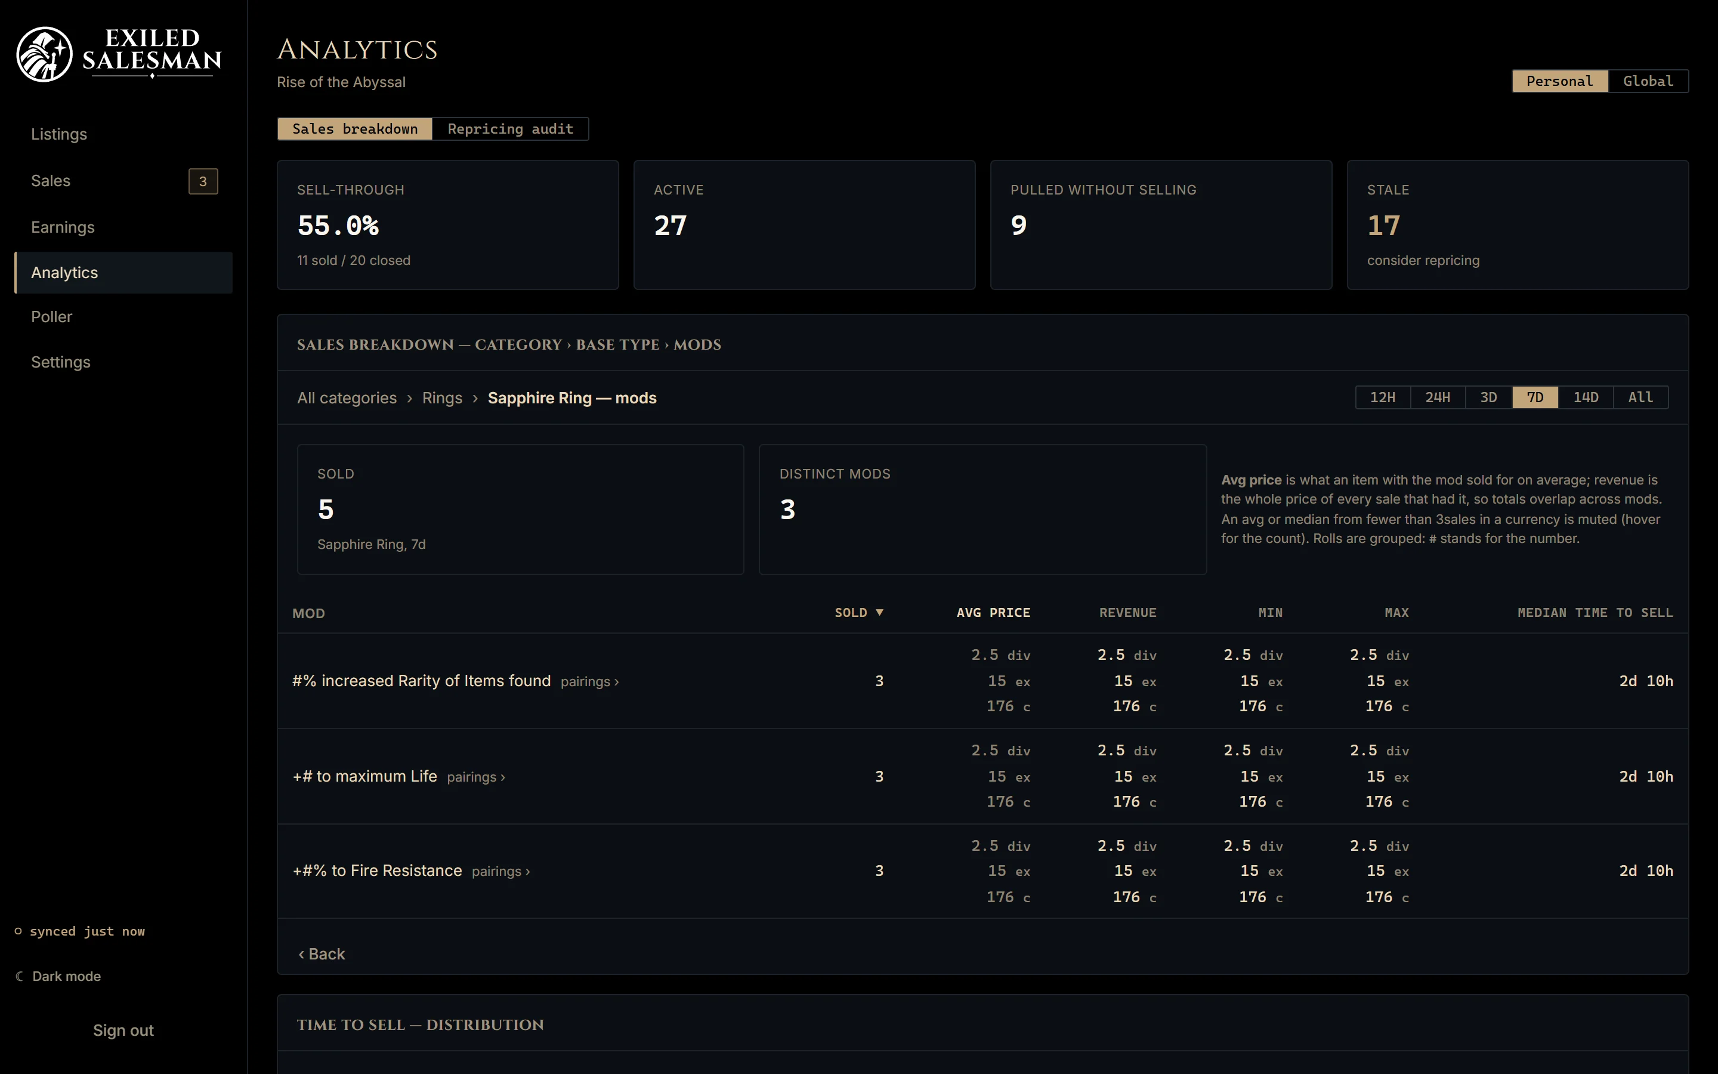This screenshot has width=1718, height=1074.
Task: Select the 3D time range
Action: pos(1489,397)
